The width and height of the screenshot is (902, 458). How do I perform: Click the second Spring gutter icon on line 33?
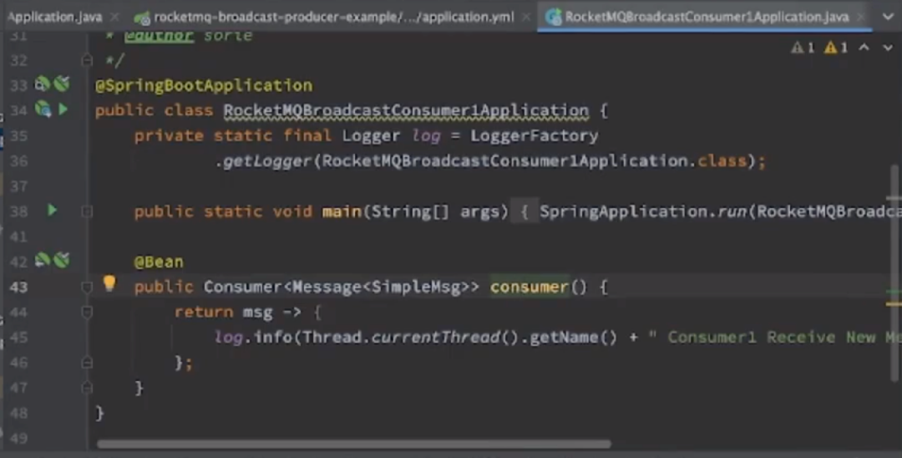[x=62, y=84]
